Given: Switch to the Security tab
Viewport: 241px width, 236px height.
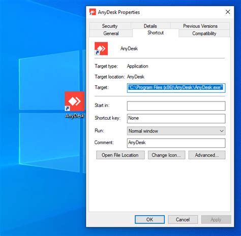Looking at the screenshot, I should (110, 26).
